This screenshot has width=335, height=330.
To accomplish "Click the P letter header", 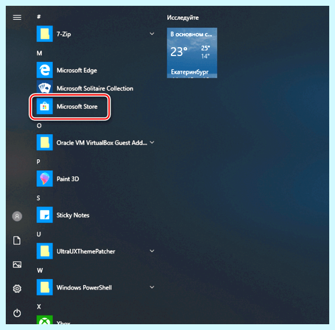I will 39,162.
